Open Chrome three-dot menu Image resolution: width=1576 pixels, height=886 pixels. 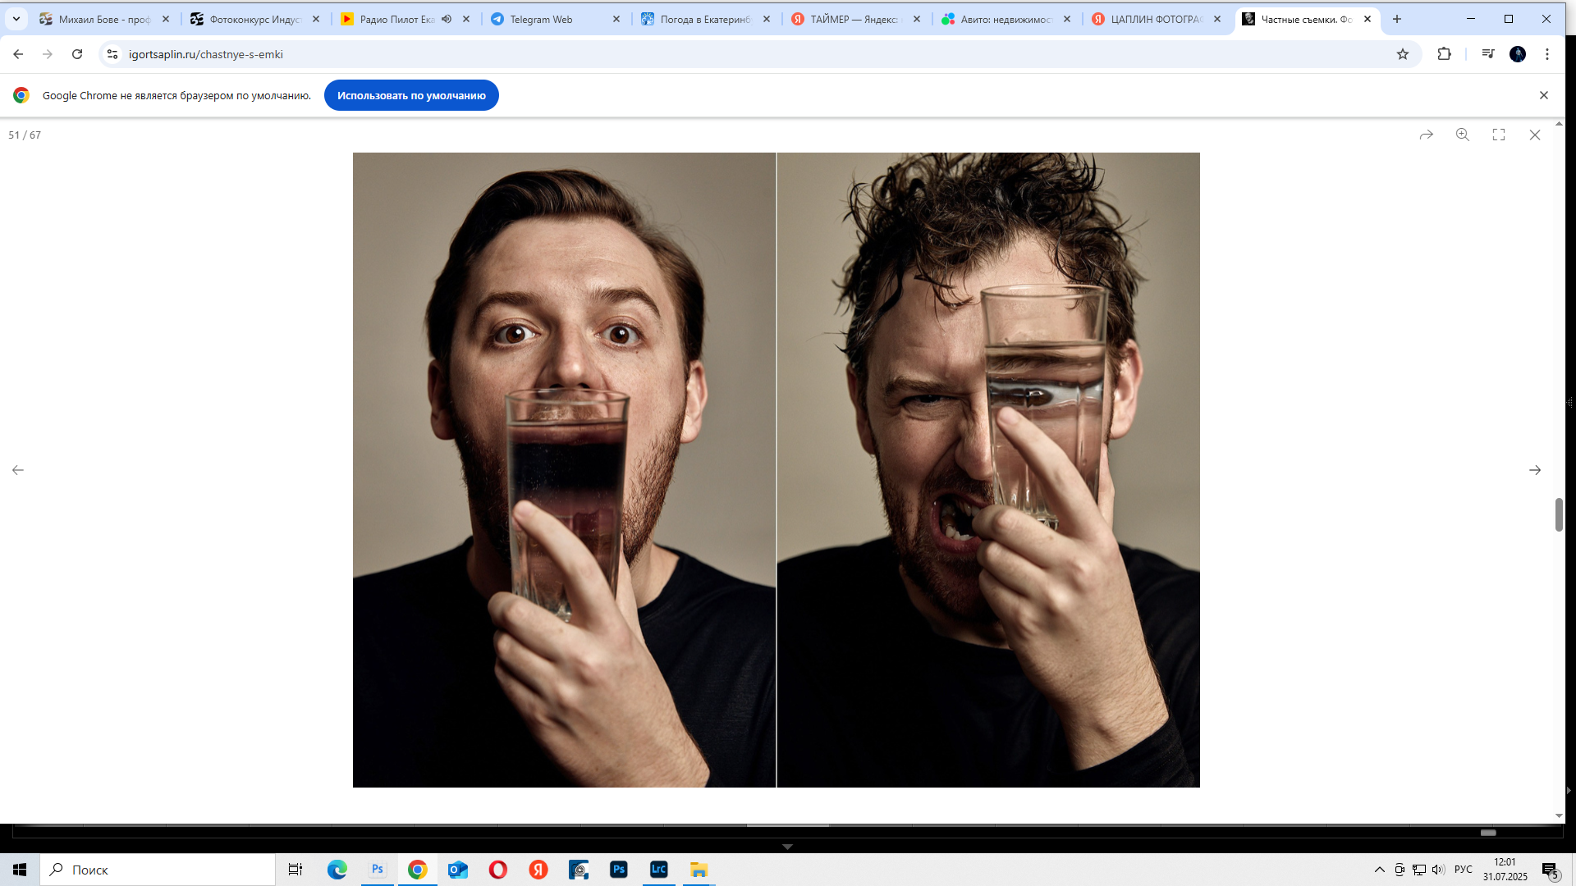1547,54
